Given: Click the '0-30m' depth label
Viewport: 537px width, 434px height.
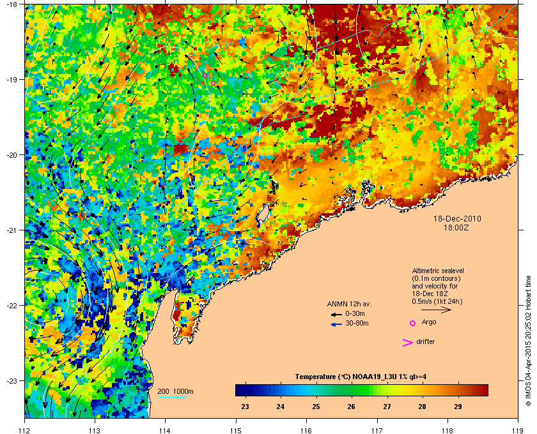Looking at the screenshot, I should tap(355, 313).
